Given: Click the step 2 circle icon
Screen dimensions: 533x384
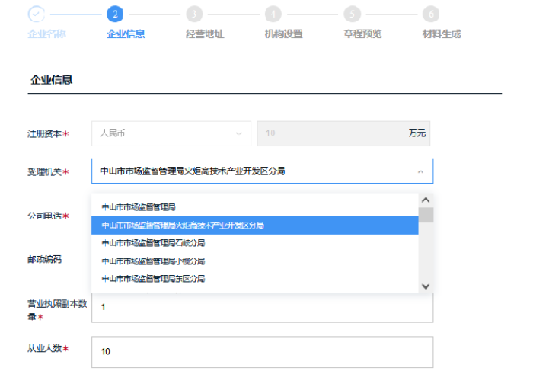Looking at the screenshot, I should (115, 14).
